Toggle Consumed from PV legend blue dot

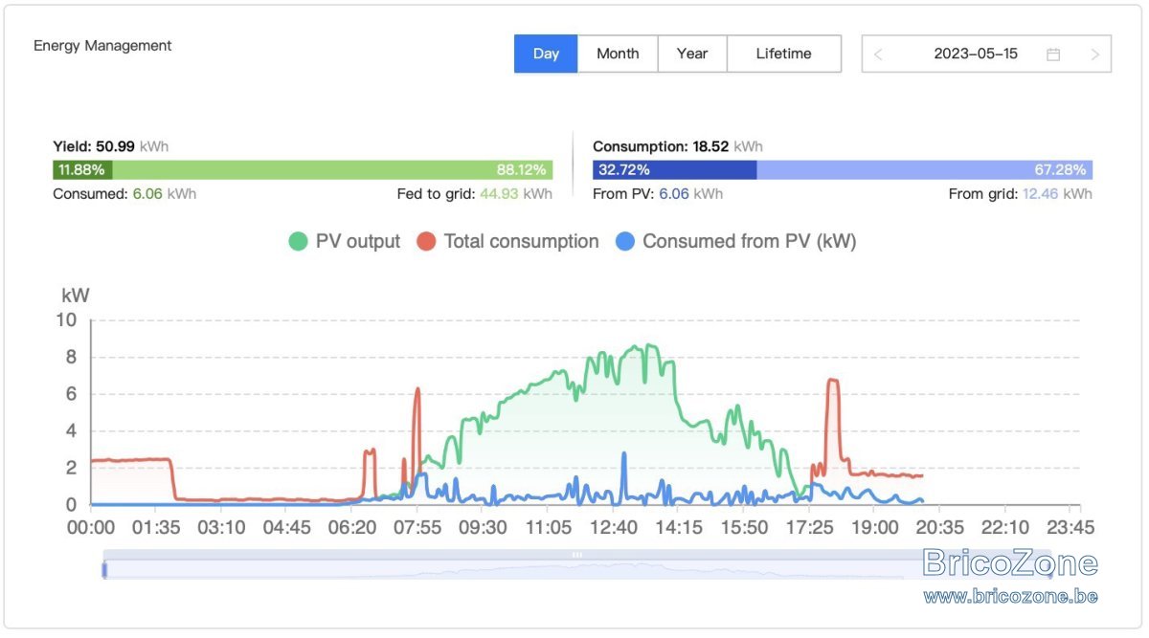click(x=624, y=242)
